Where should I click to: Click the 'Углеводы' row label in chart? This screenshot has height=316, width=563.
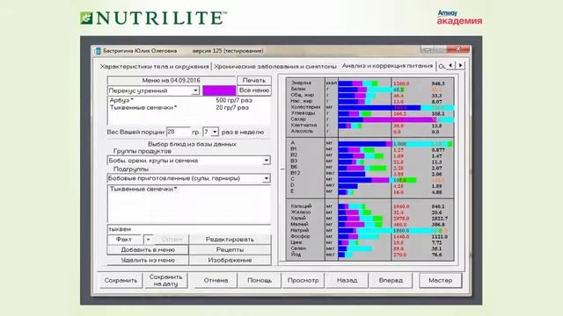point(303,113)
